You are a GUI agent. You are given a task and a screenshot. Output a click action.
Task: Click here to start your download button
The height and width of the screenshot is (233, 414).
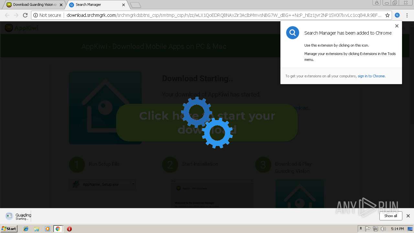[x=207, y=123]
